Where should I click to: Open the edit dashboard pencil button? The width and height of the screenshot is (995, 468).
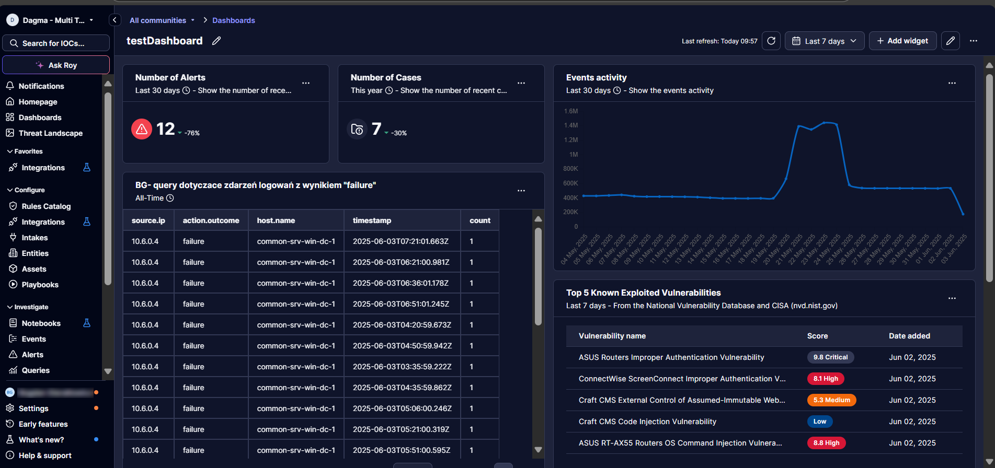click(x=950, y=41)
